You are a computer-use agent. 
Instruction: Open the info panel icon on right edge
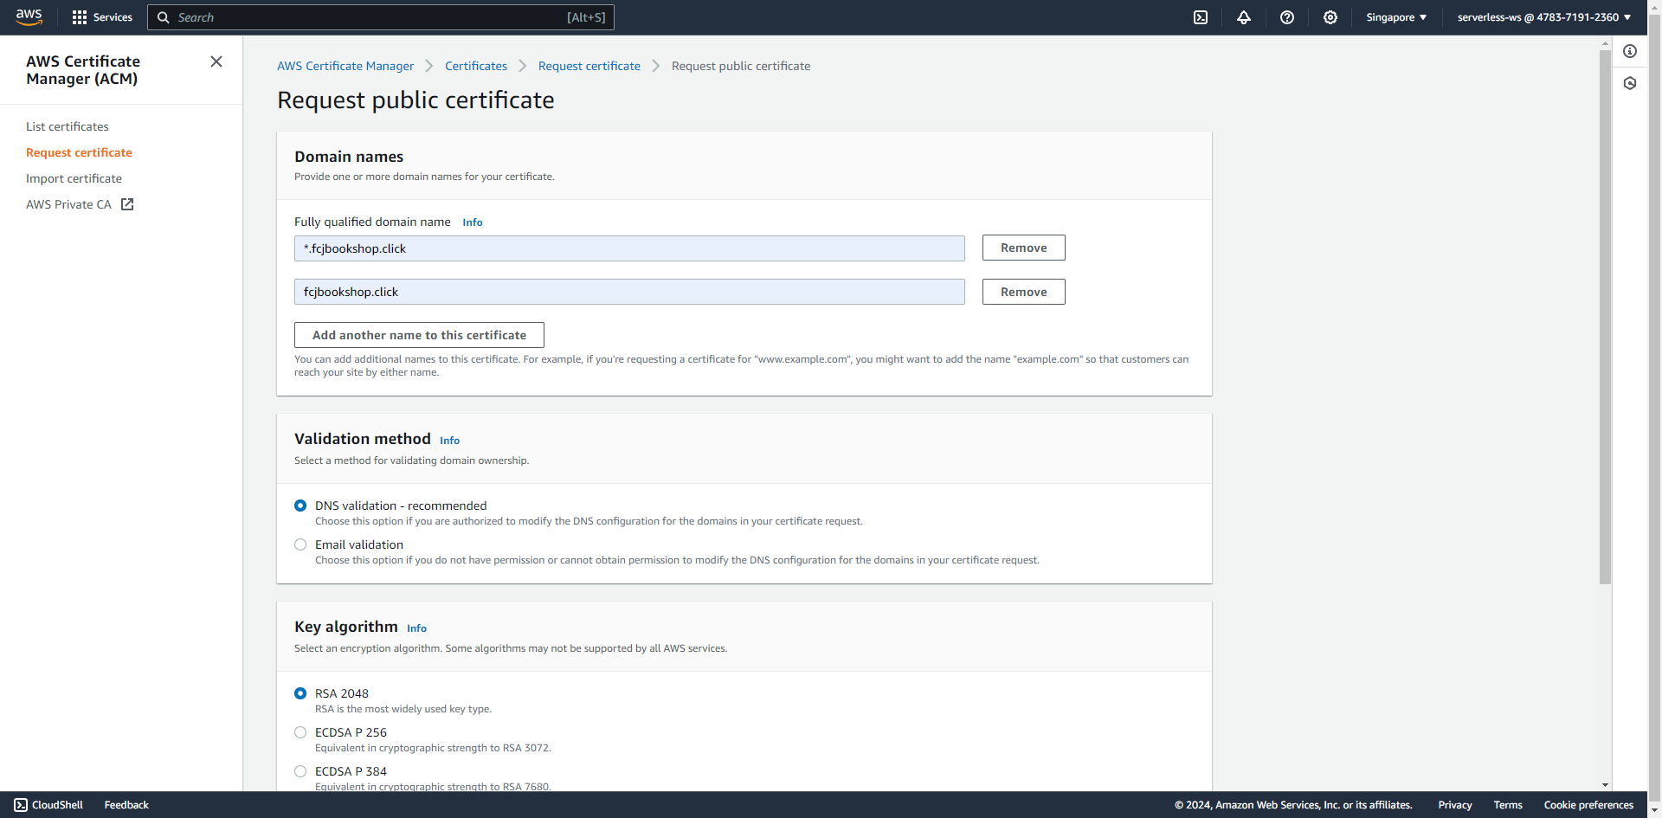point(1630,51)
